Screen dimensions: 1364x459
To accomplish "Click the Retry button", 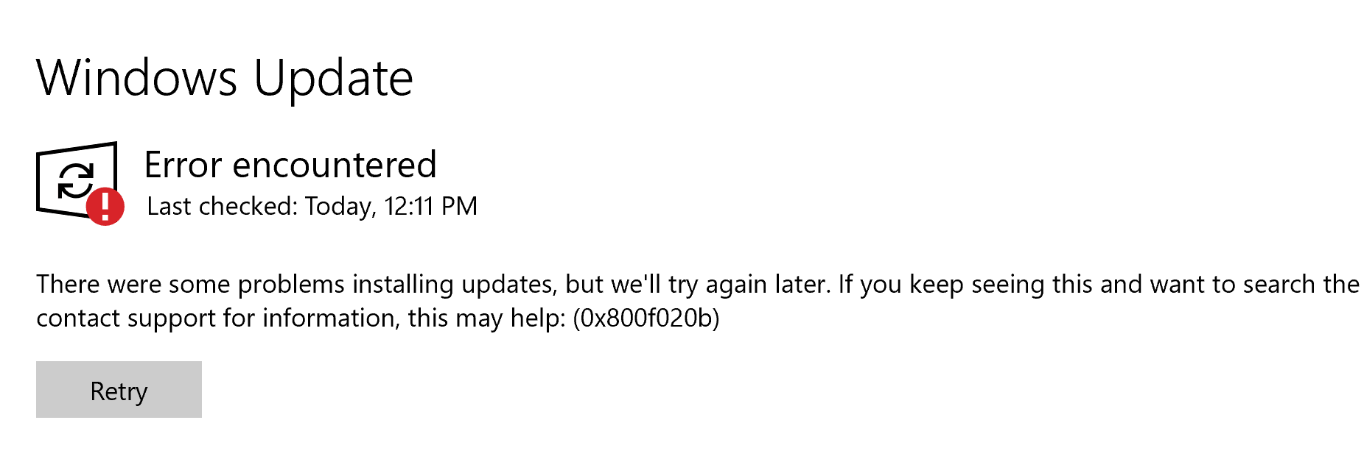I will pyautogui.click(x=119, y=390).
